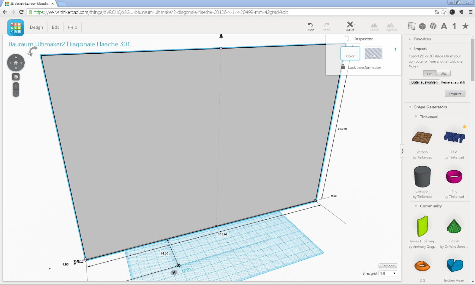Enable the Group tool

point(374,26)
